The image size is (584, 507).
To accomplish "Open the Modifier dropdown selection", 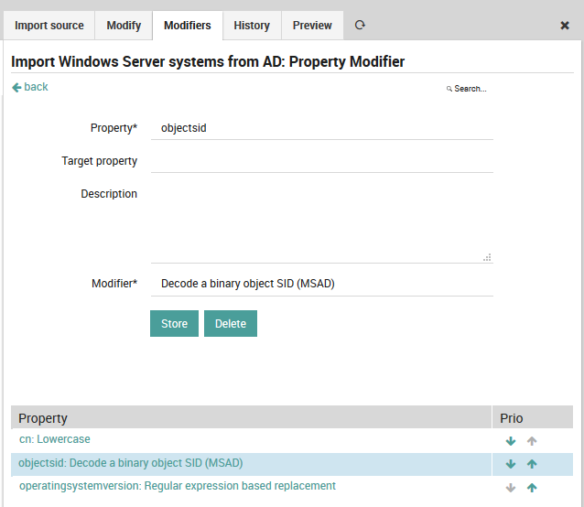I will click(321, 284).
